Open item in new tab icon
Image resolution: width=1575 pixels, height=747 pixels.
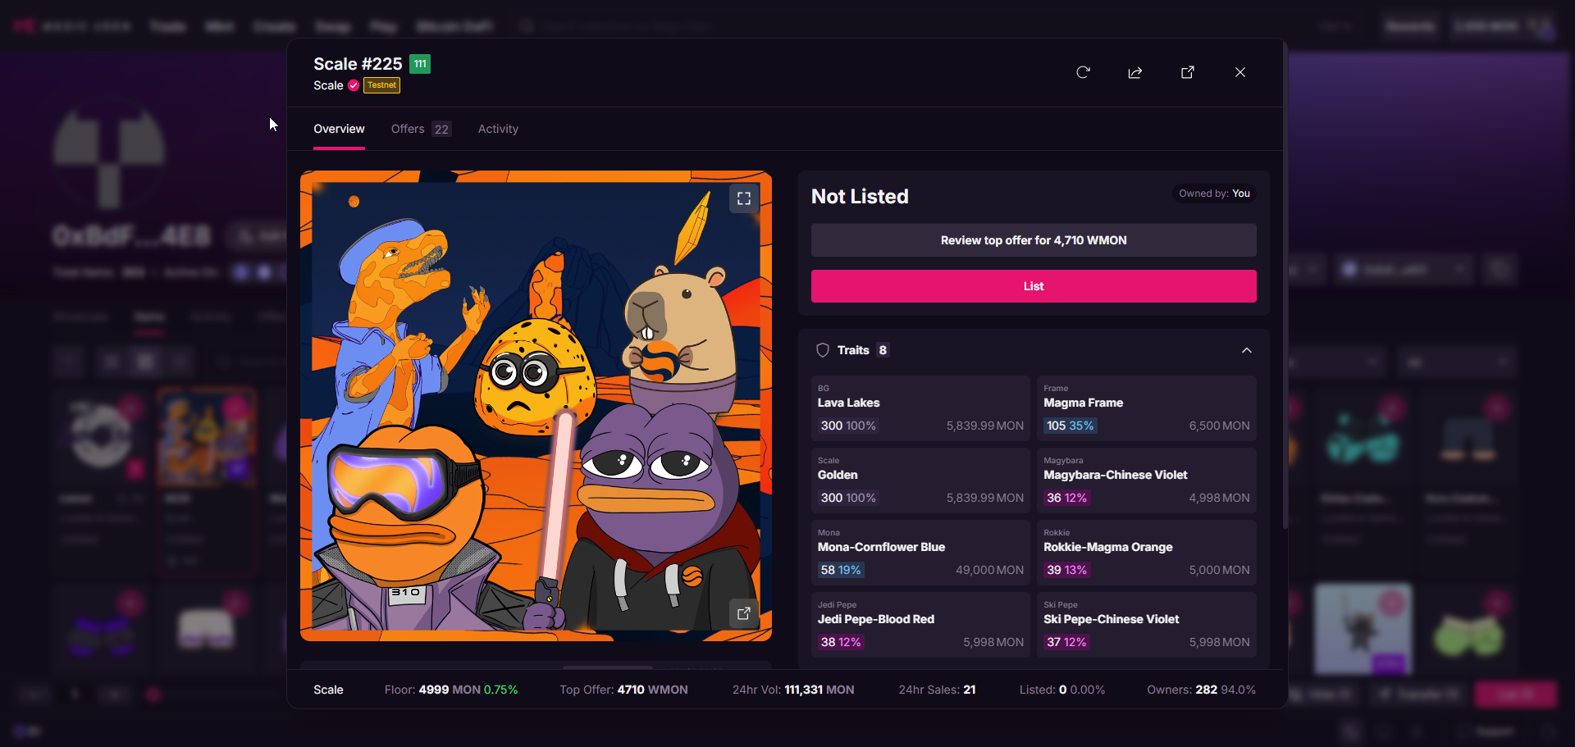click(1187, 72)
